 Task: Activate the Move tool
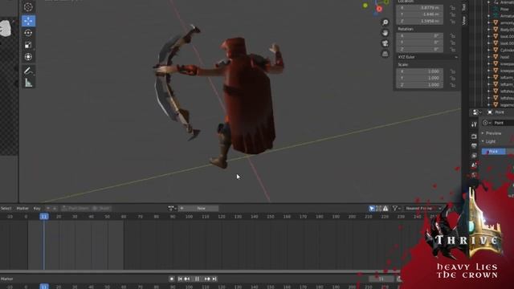coord(29,21)
